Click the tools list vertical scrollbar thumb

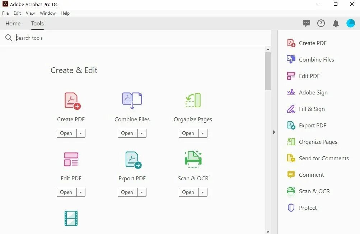click(268, 71)
